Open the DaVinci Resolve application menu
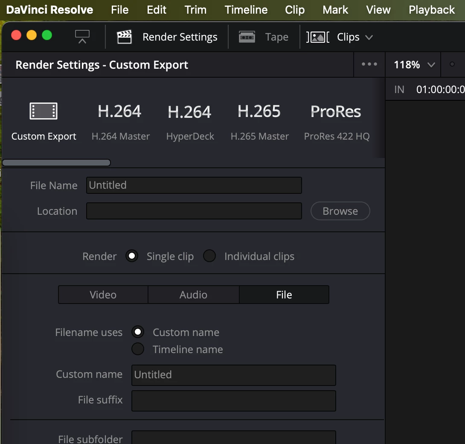465x444 pixels. pyautogui.click(x=49, y=10)
